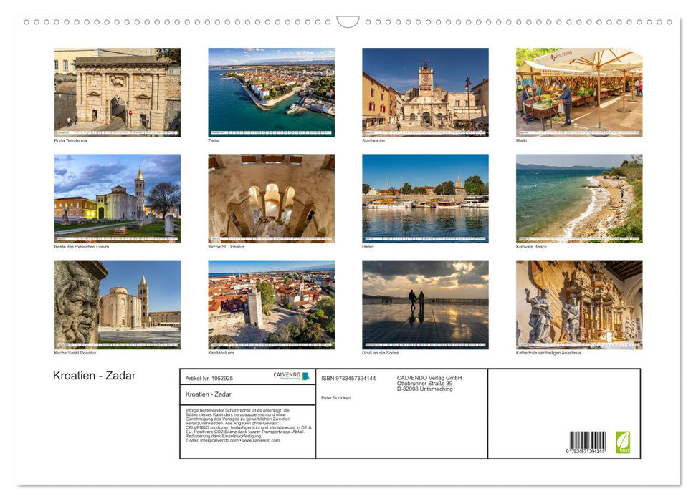This screenshot has width=696, height=501.
Task: Visit the www.calvendo.com website link
Action: pos(260,442)
